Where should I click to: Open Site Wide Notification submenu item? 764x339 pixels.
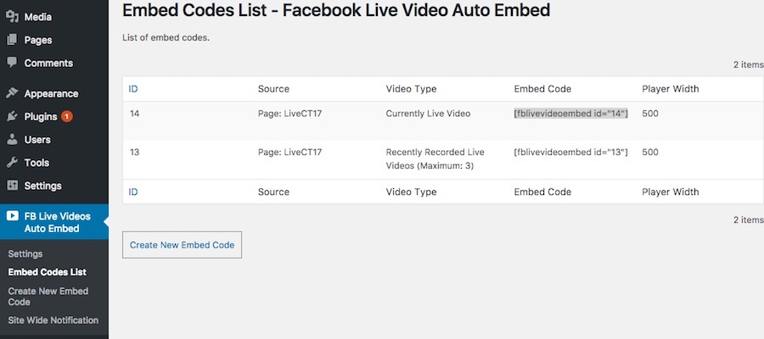[x=53, y=320]
